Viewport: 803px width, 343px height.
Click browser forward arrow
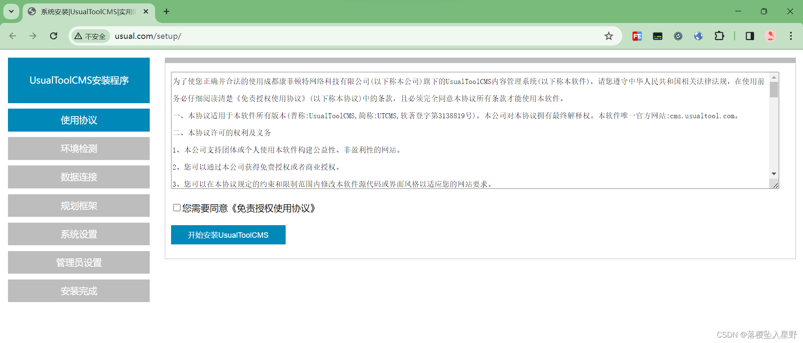tap(33, 36)
